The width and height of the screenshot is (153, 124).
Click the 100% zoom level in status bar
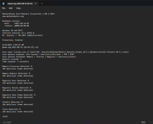(x=143, y=122)
